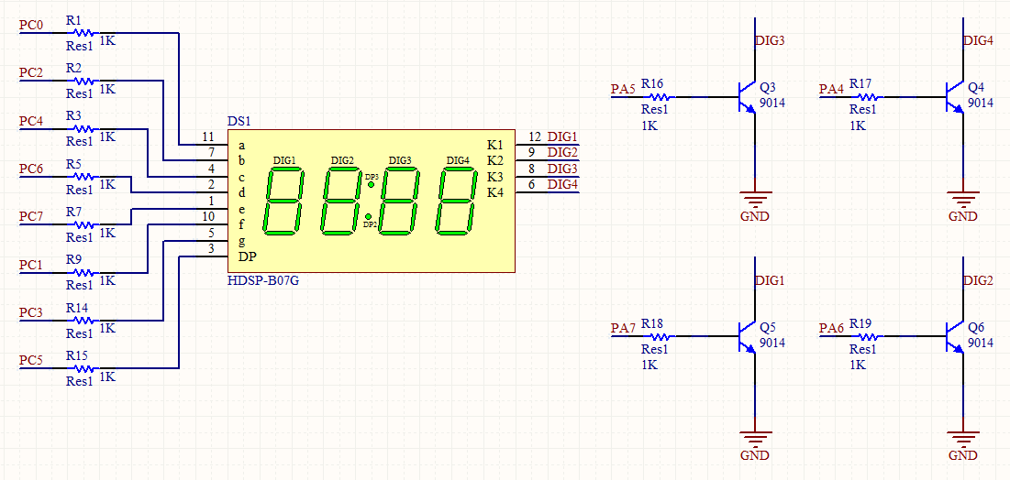Screen dimensions: 1010x480
Task: Click the Q5 transistor symbol
Action: [746, 336]
